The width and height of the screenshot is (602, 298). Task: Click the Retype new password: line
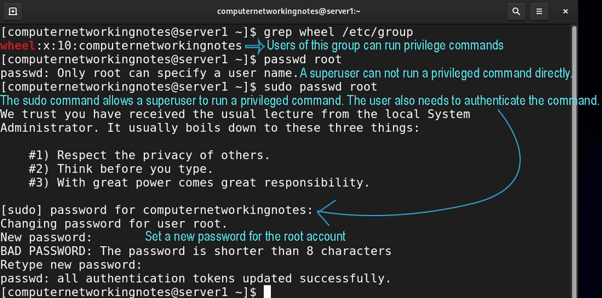[72, 265]
